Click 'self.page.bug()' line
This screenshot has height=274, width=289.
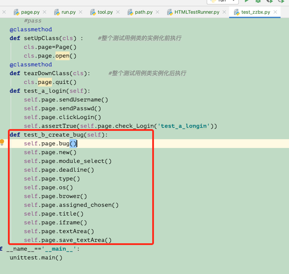(50, 144)
